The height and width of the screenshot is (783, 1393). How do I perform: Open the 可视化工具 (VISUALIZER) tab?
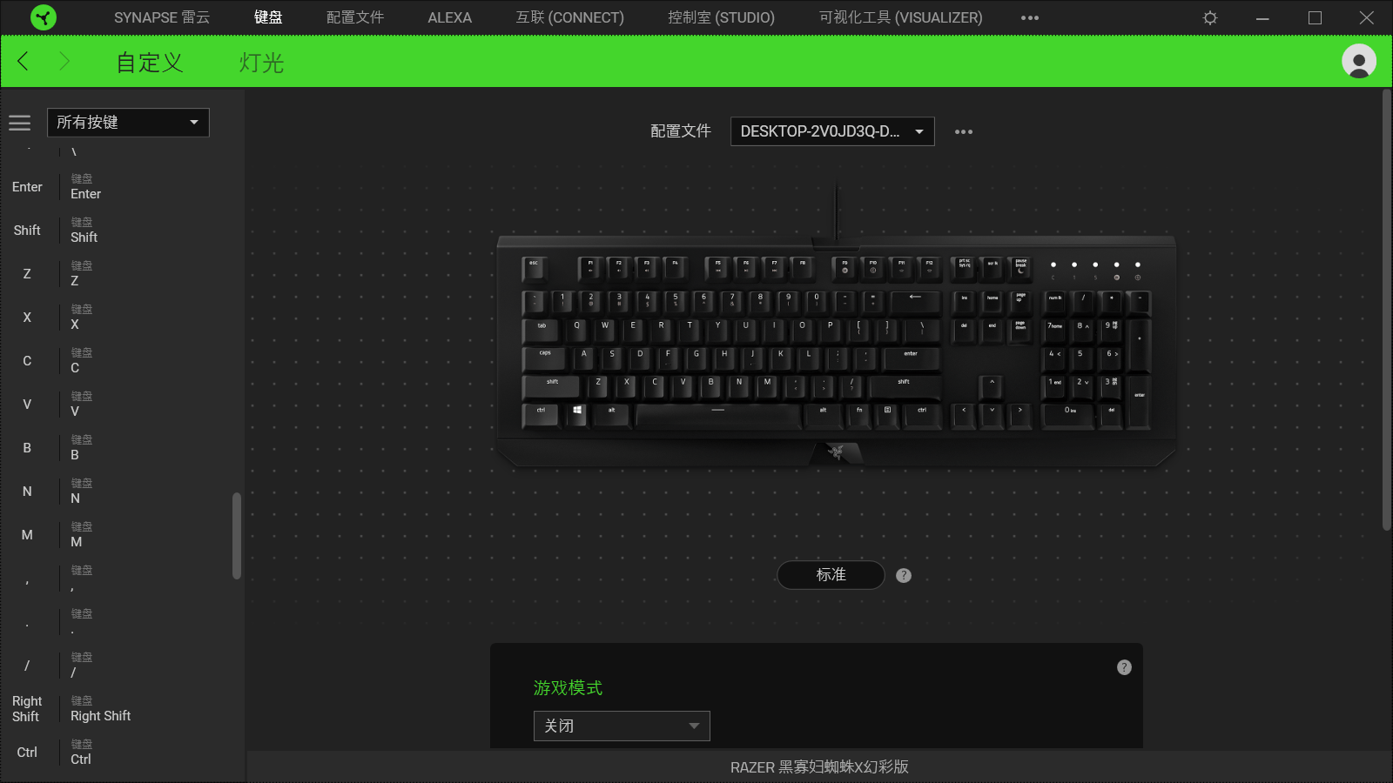901,17
